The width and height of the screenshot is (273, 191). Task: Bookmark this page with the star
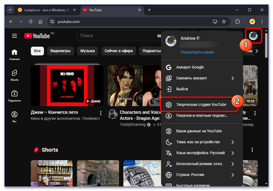pyautogui.click(x=224, y=22)
